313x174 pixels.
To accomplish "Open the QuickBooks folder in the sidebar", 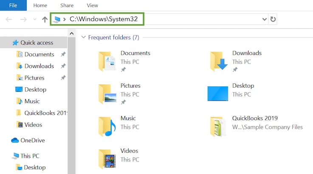I will click(x=45, y=113).
